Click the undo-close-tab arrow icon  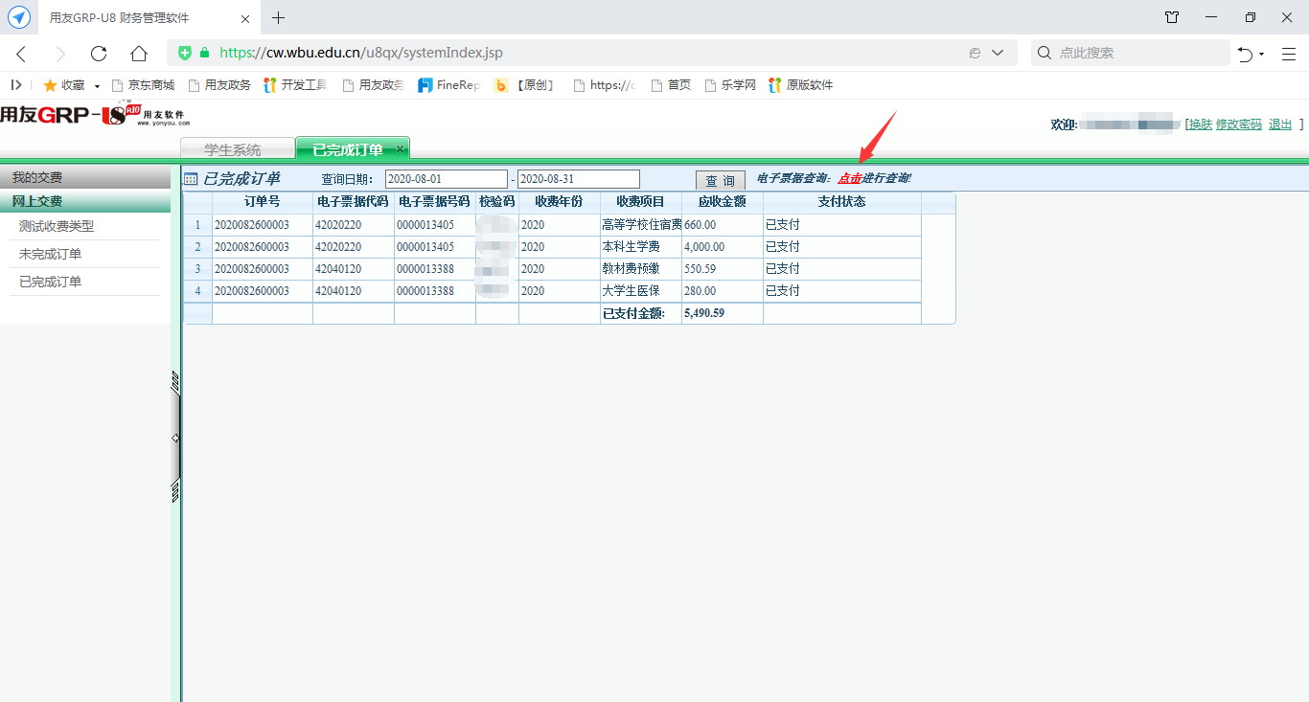[1245, 54]
